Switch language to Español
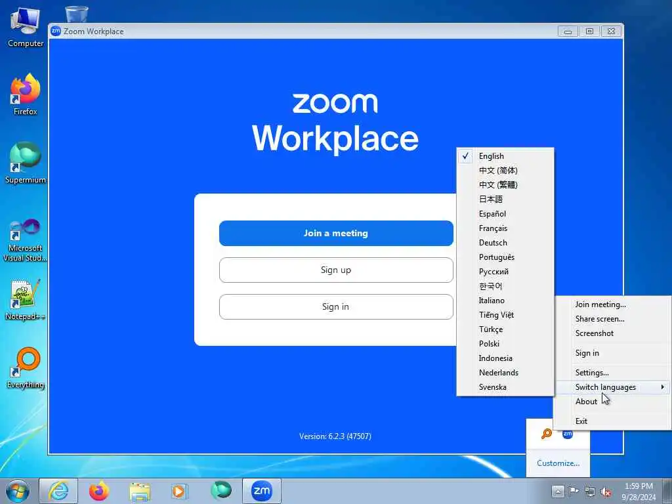 tap(505, 214)
